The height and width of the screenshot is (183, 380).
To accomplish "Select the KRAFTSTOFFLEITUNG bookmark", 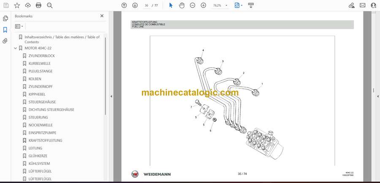I will coord(45,140).
